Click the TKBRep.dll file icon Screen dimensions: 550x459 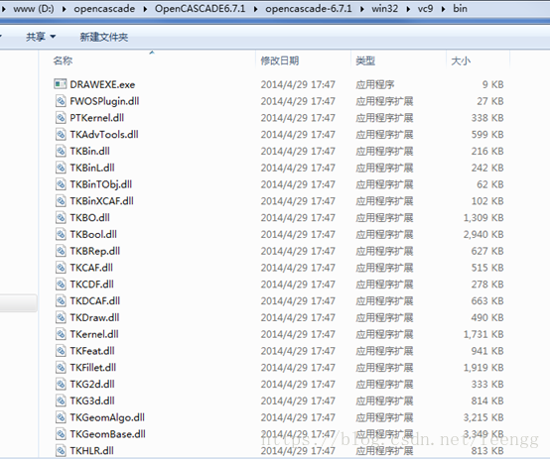click(61, 251)
